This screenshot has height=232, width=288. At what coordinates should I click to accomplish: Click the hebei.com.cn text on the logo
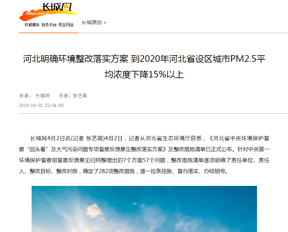[38, 13]
